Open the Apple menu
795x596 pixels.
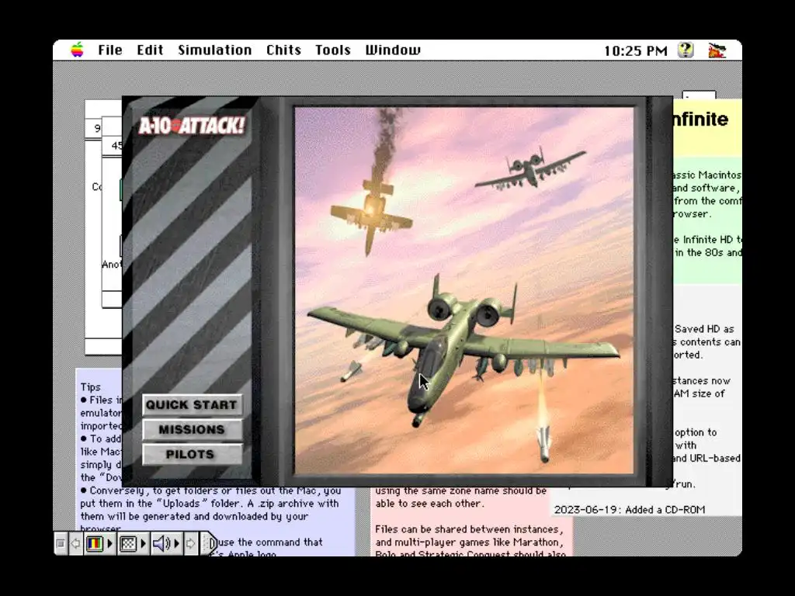[77, 50]
